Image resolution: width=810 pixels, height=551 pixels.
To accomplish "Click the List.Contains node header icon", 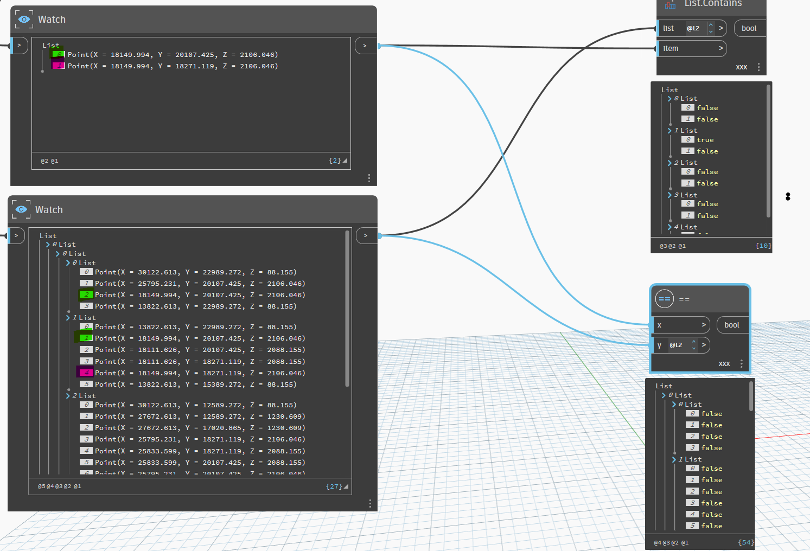I will click(669, 5).
